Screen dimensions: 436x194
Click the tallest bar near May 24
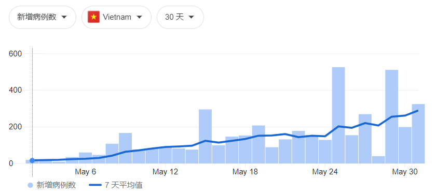coord(338,115)
